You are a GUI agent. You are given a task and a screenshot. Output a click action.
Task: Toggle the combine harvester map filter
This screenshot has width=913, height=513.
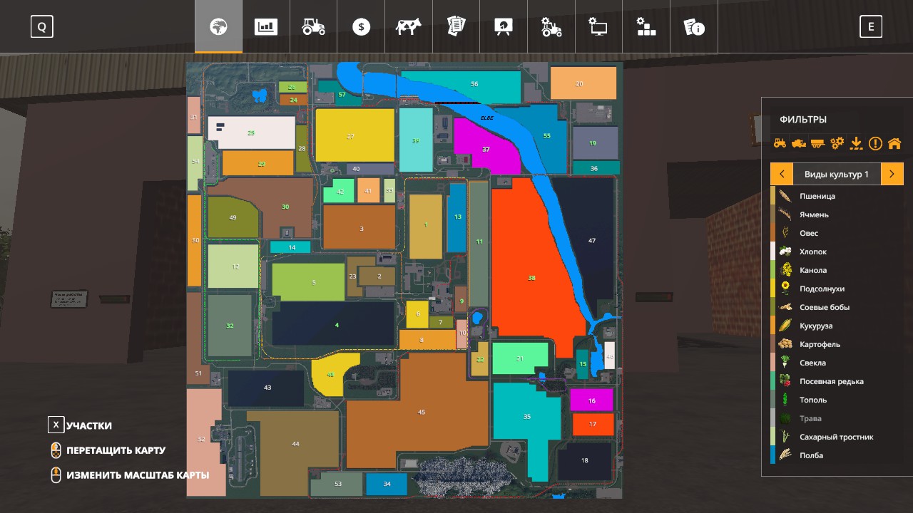799,143
